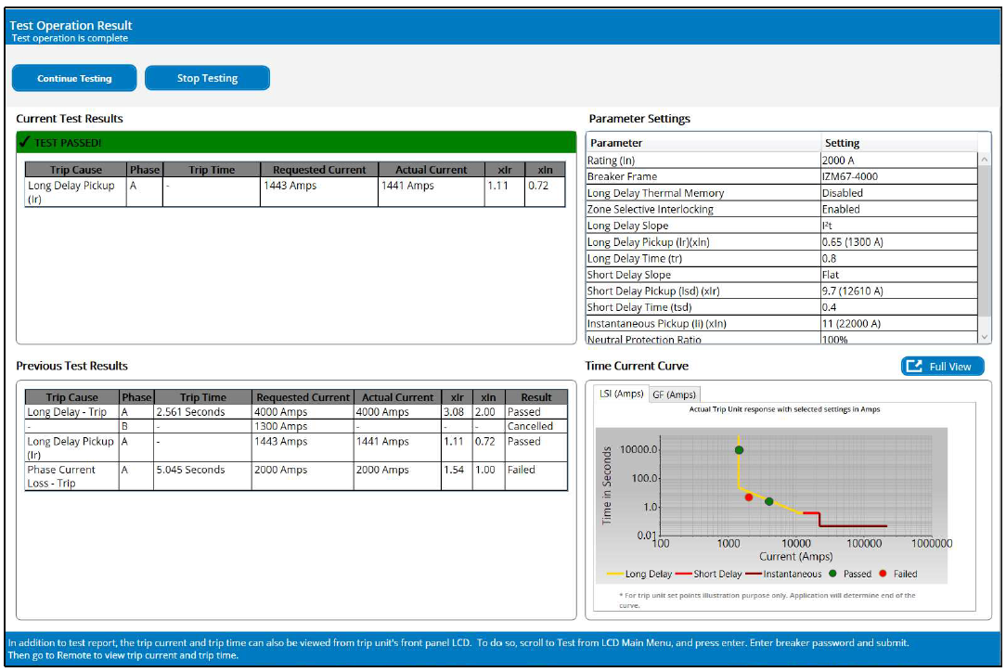Click the Failed red legend marker
Viewport: 1006px width, 672px height.
coord(883,574)
